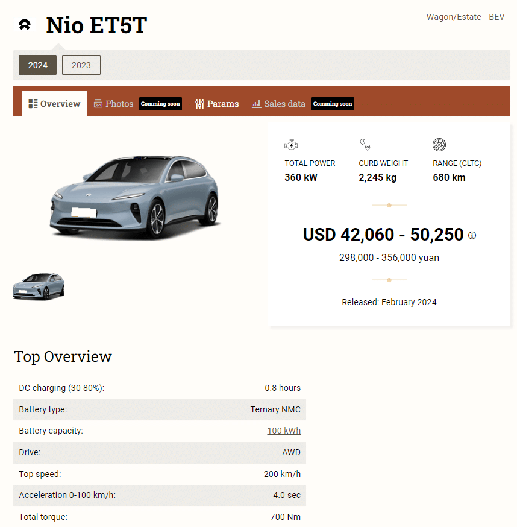The image size is (517, 527).
Task: Click the Sales data menu item
Action: click(284, 103)
